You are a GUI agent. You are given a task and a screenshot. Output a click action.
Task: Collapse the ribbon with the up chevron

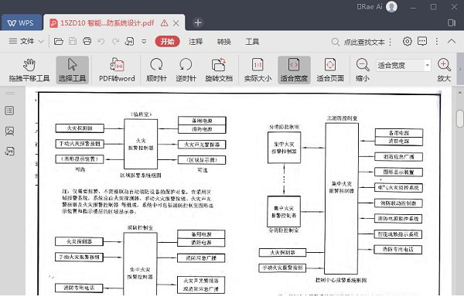(x=452, y=41)
